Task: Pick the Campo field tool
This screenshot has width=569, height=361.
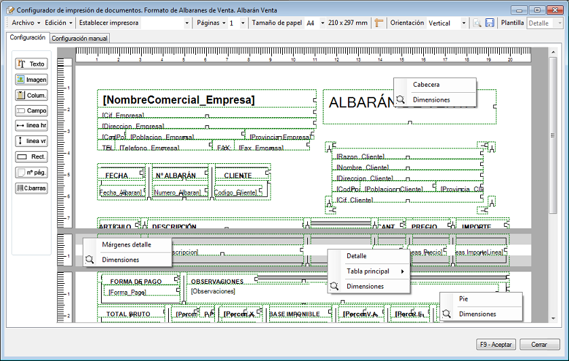Action: click(31, 110)
